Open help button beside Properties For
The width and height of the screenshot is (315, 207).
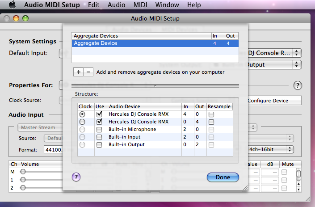click(298, 85)
